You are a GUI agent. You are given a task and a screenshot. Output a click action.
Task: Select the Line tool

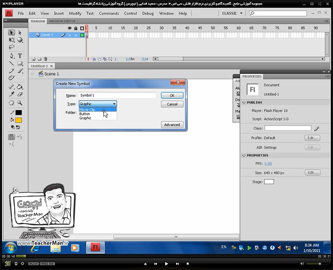(11, 63)
